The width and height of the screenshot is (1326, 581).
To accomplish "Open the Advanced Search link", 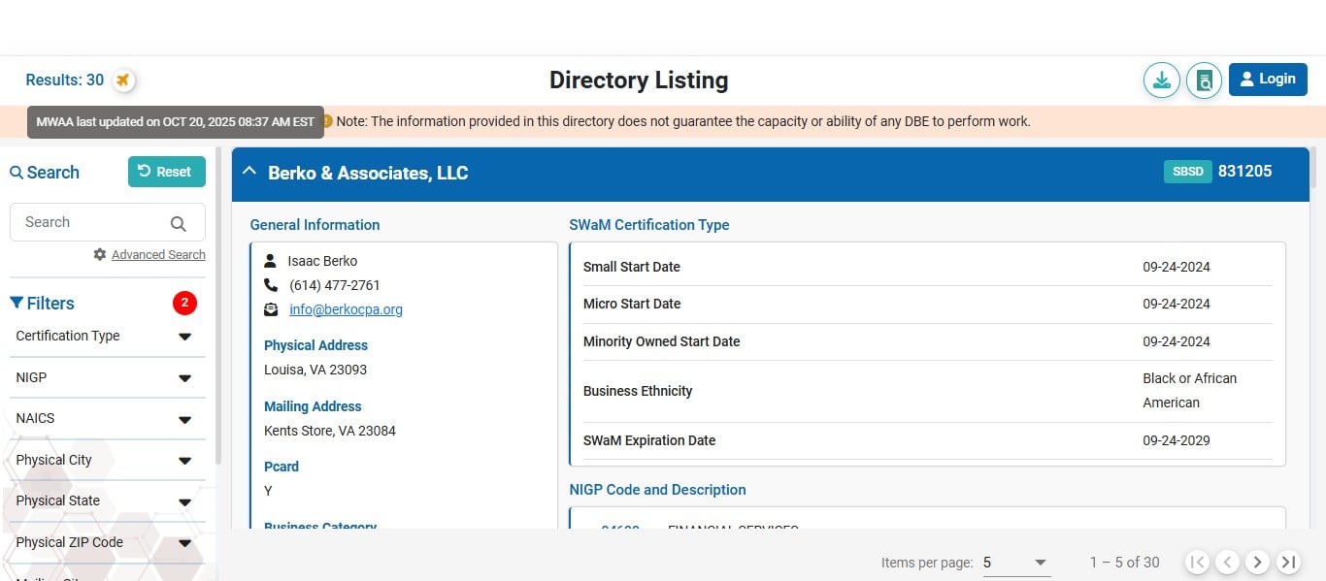I will pyautogui.click(x=158, y=255).
